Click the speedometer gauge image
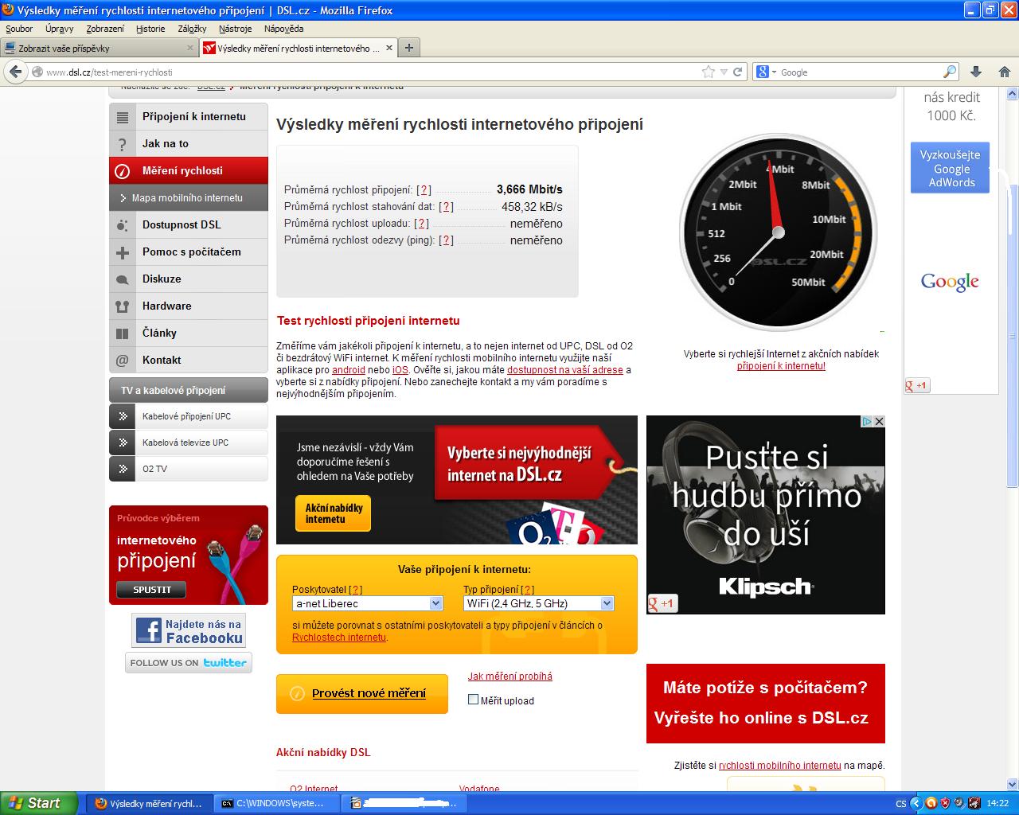Viewport: 1019px width, 815px height. pos(778,232)
